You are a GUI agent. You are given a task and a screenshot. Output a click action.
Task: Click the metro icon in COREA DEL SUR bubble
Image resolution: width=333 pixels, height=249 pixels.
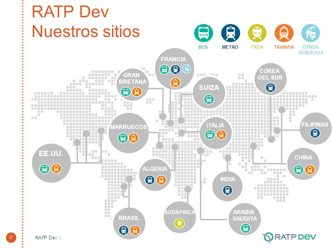(271, 87)
